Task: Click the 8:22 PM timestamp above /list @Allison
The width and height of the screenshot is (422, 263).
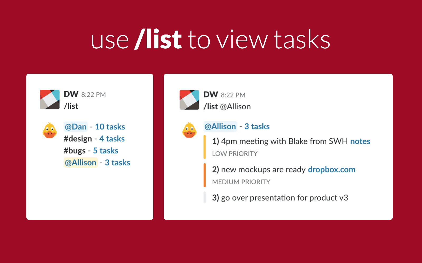Action: coord(233,95)
